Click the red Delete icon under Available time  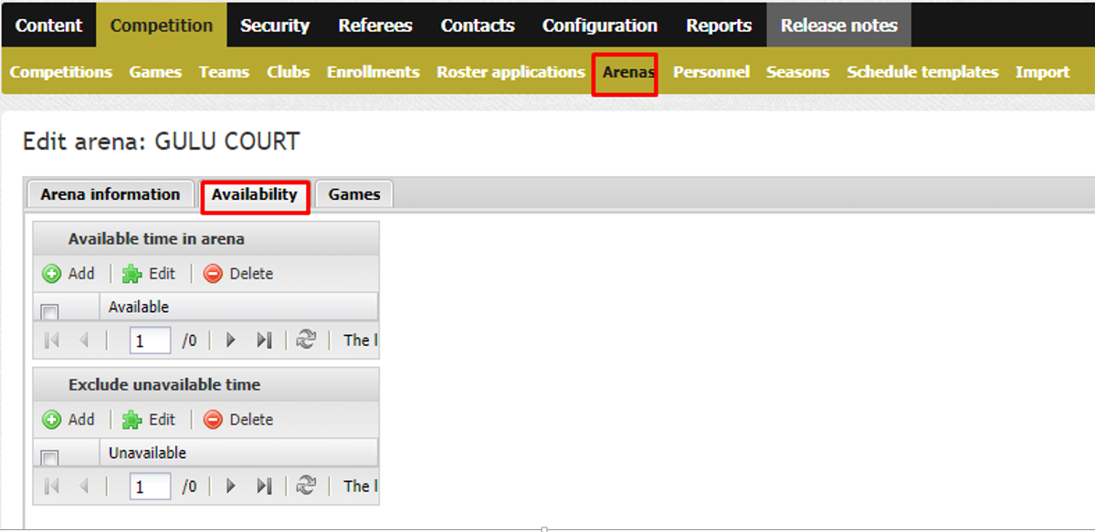click(x=213, y=274)
